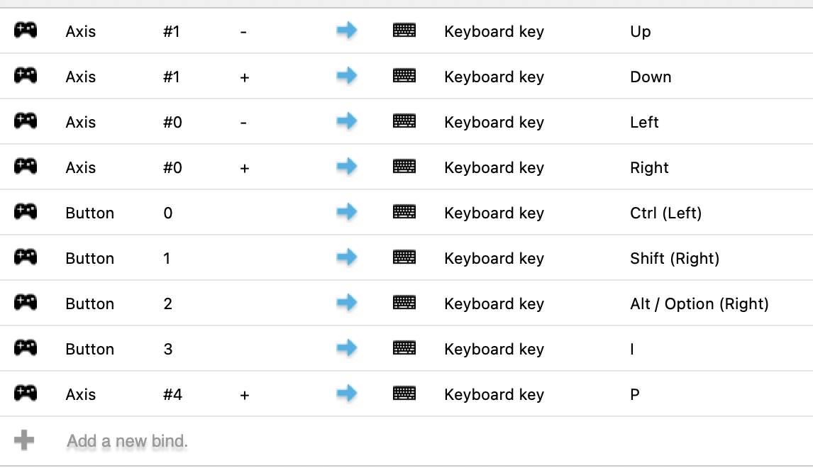Click the "Add a new bind." text
The width and height of the screenshot is (813, 468).
(127, 441)
